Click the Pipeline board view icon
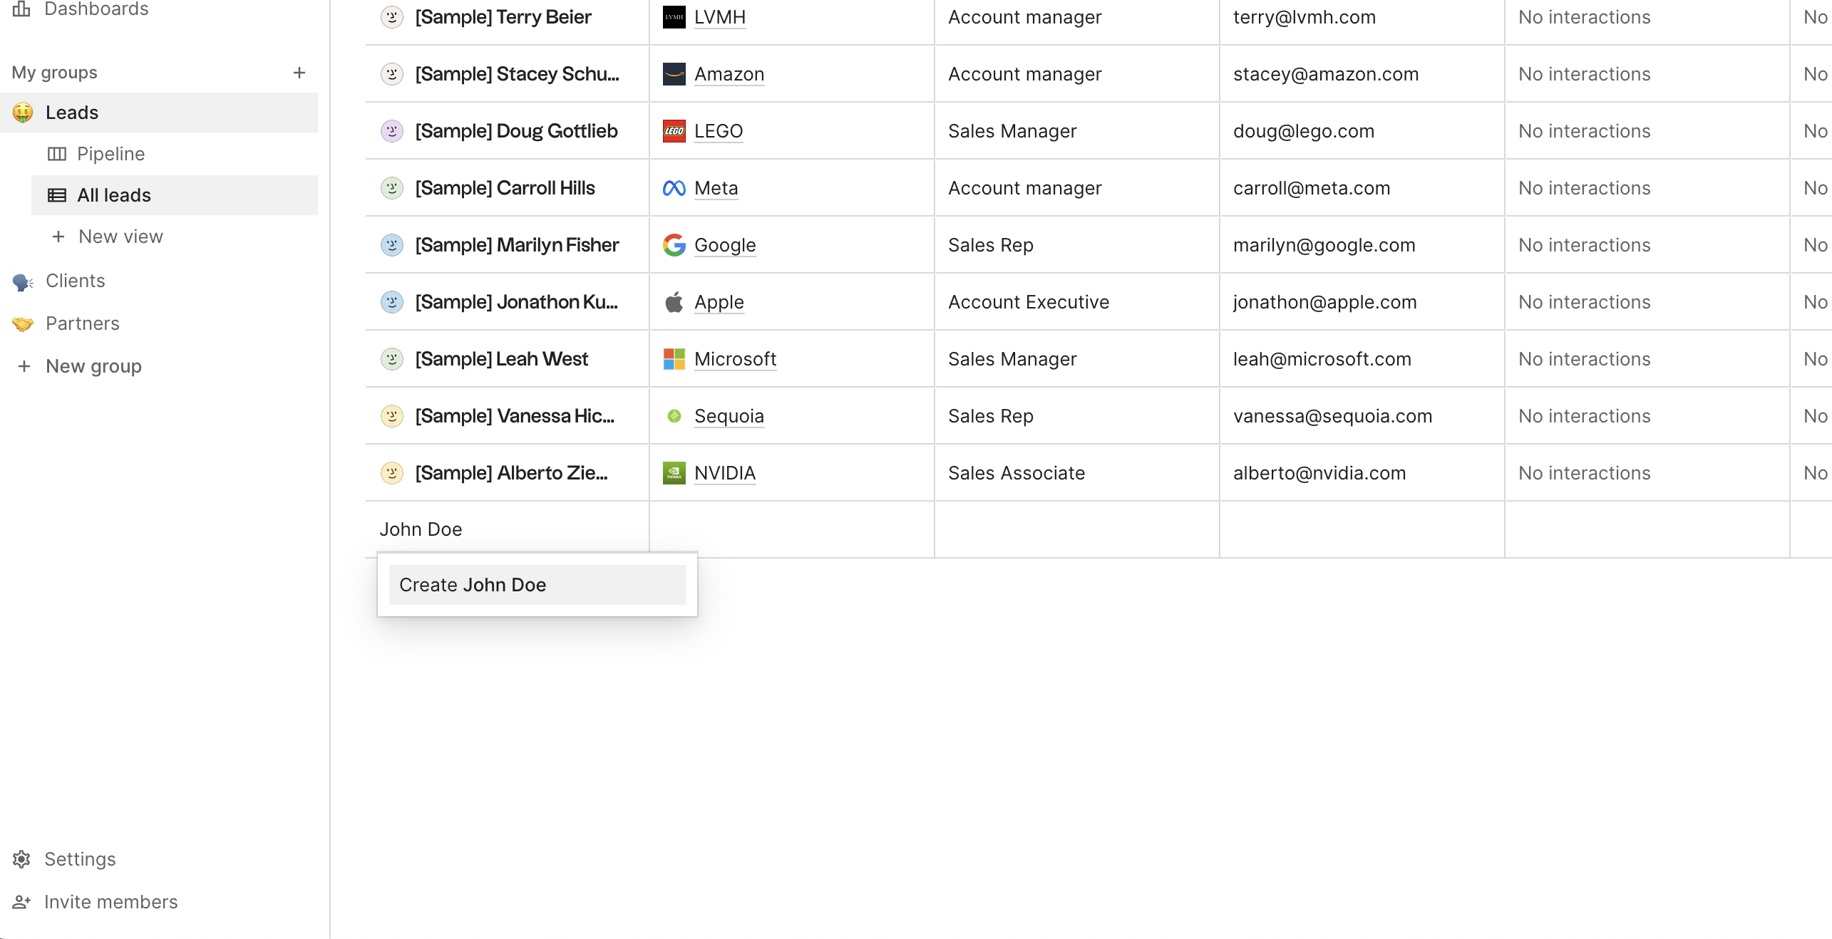The image size is (1832, 939). tap(57, 154)
